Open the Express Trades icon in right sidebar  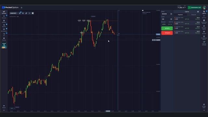[204, 27]
